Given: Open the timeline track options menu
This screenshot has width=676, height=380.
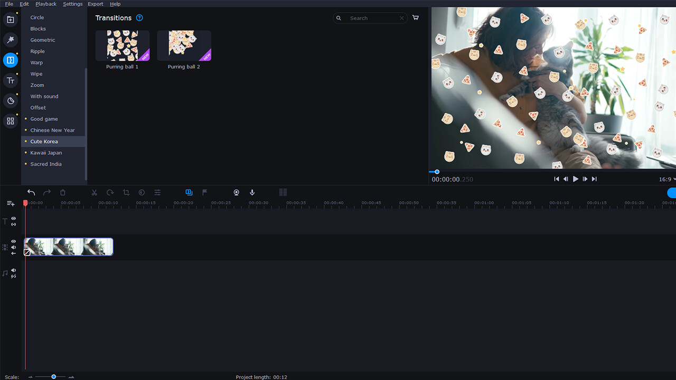Looking at the screenshot, I should (10, 203).
